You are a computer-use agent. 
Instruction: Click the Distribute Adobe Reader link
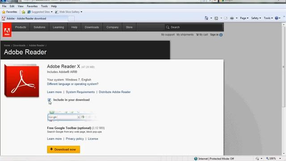(115, 92)
